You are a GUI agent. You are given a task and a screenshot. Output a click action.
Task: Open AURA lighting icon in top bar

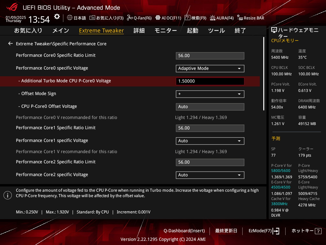213,18
